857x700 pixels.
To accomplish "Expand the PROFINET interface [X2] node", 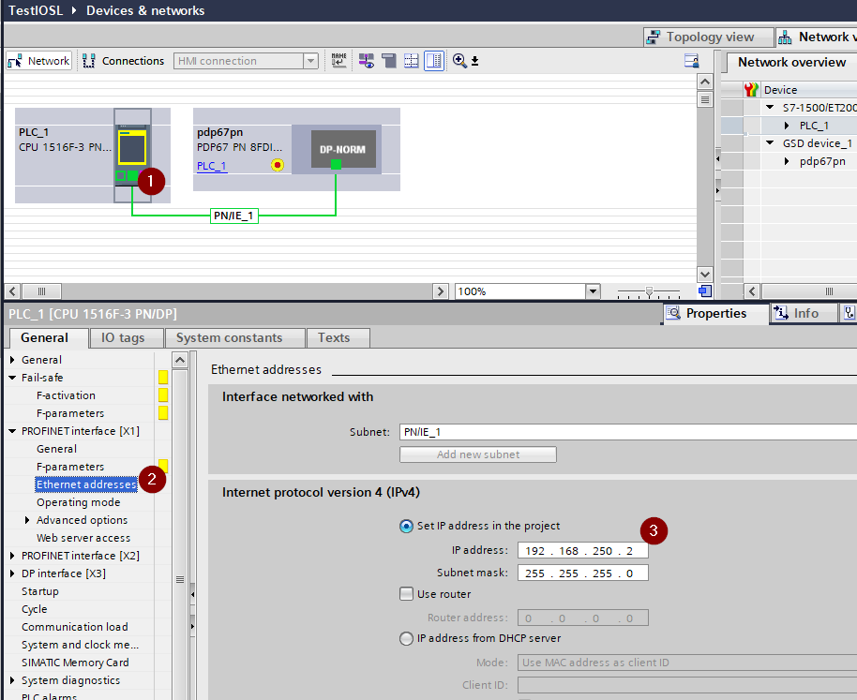I will coord(12,556).
